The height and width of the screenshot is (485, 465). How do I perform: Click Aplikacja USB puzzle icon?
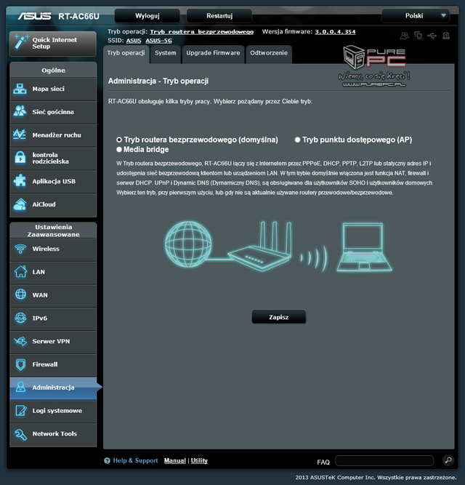20,181
